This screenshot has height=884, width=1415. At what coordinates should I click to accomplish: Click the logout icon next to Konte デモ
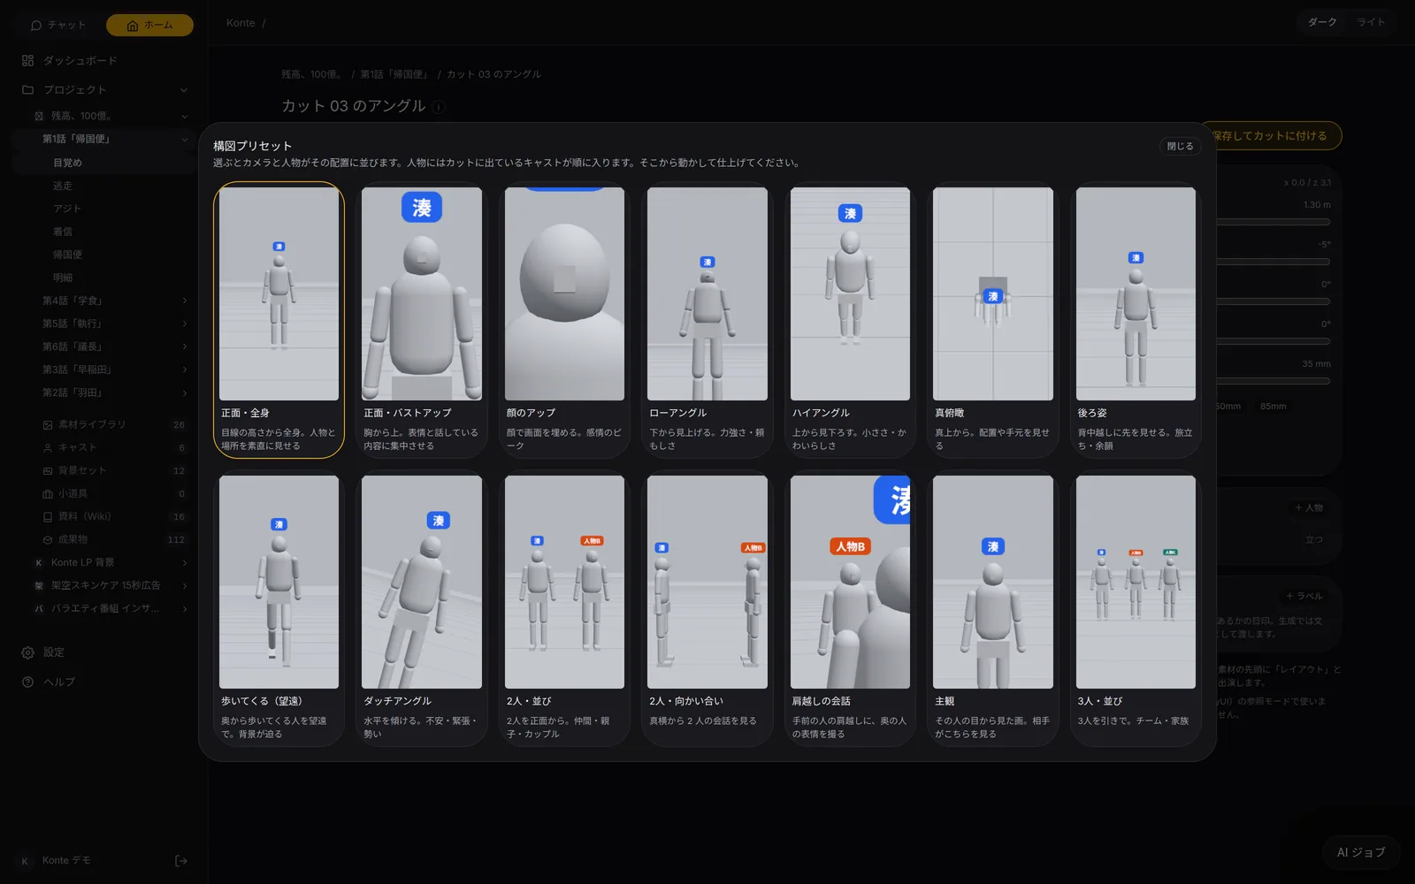pos(181,861)
